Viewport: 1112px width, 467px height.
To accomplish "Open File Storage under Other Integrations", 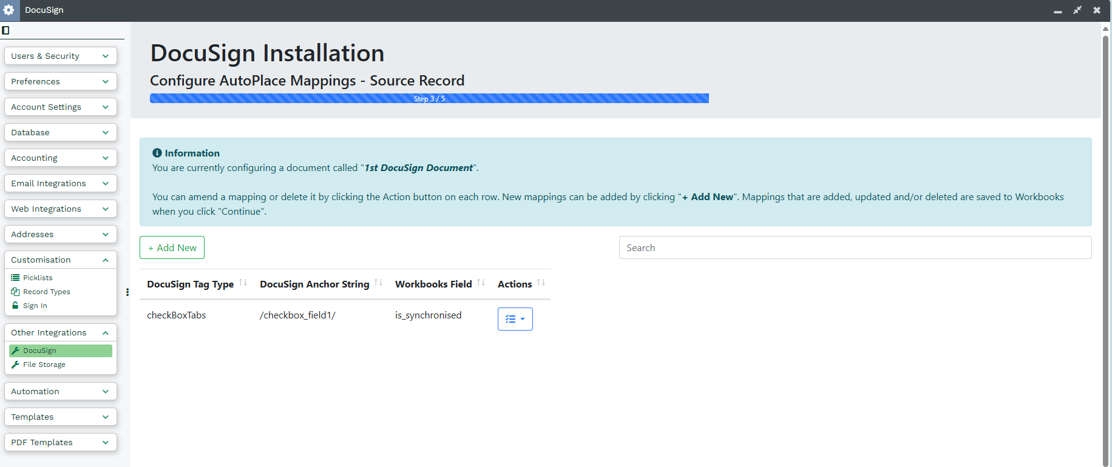I will point(44,365).
